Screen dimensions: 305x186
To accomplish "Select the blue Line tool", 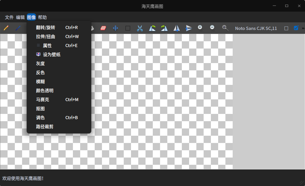I will pos(18,28).
